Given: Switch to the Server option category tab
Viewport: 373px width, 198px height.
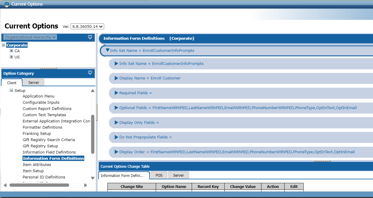Looking at the screenshot, I should click(34, 83).
